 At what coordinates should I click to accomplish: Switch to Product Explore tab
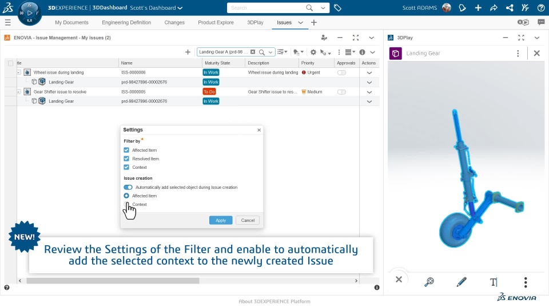216,22
